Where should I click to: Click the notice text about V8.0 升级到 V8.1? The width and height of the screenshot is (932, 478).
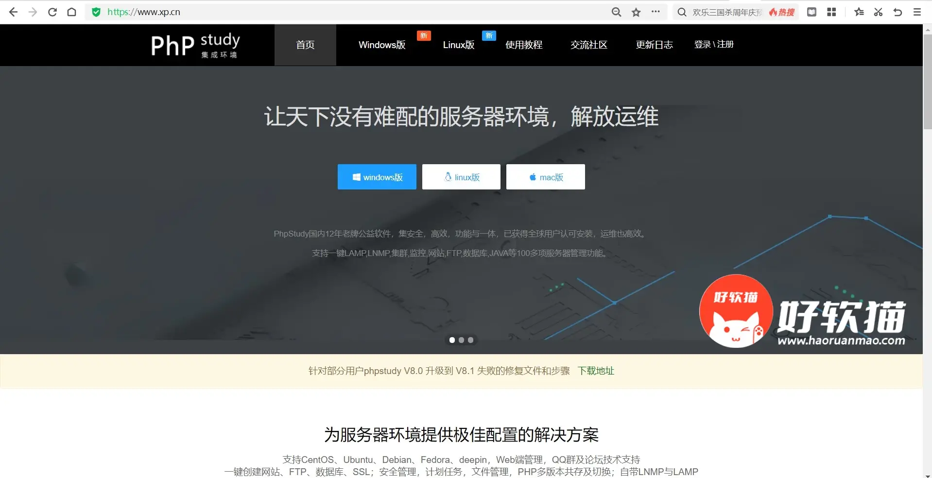click(439, 371)
